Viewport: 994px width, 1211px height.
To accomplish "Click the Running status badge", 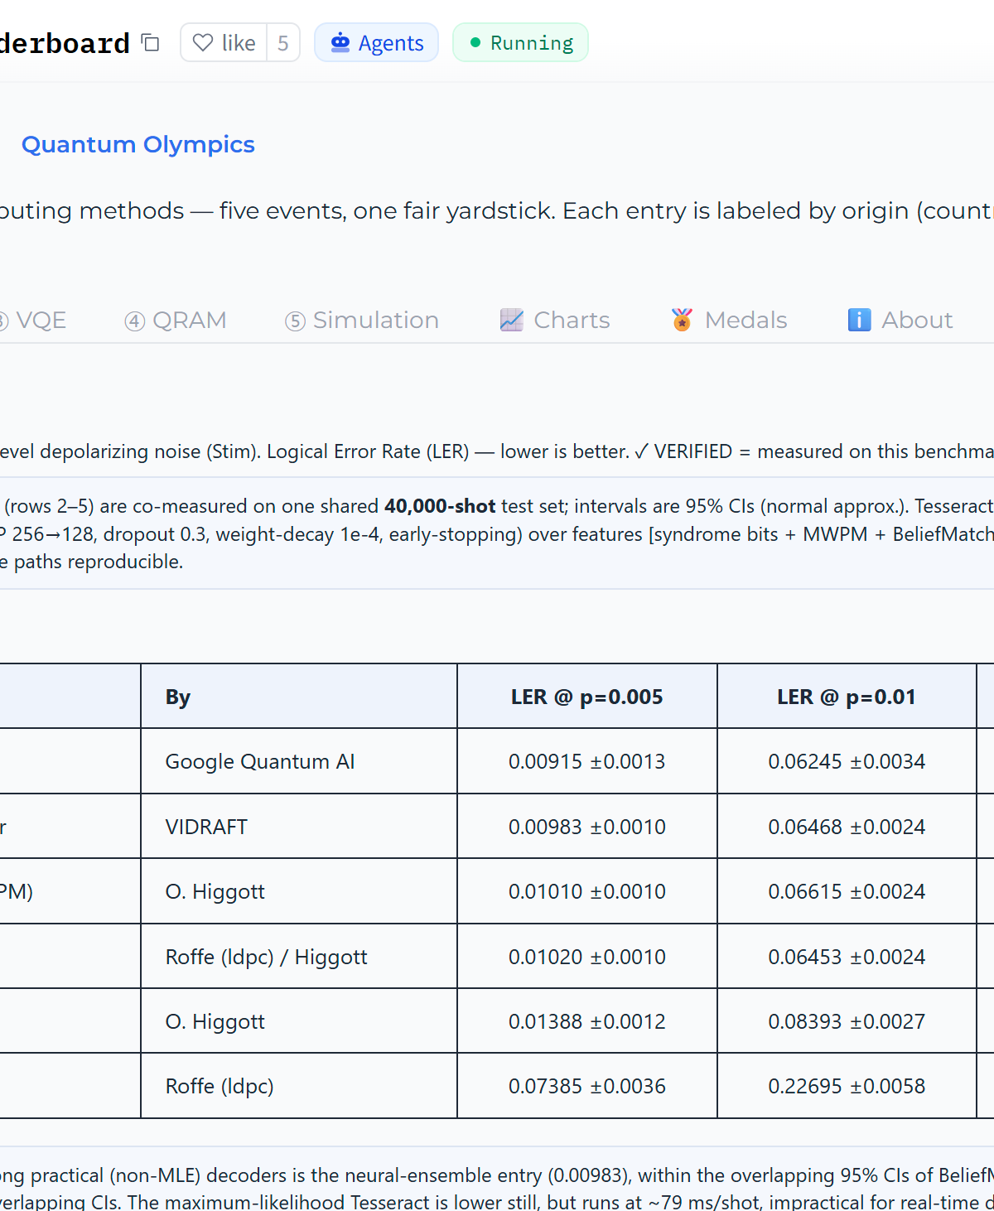I will pos(520,42).
